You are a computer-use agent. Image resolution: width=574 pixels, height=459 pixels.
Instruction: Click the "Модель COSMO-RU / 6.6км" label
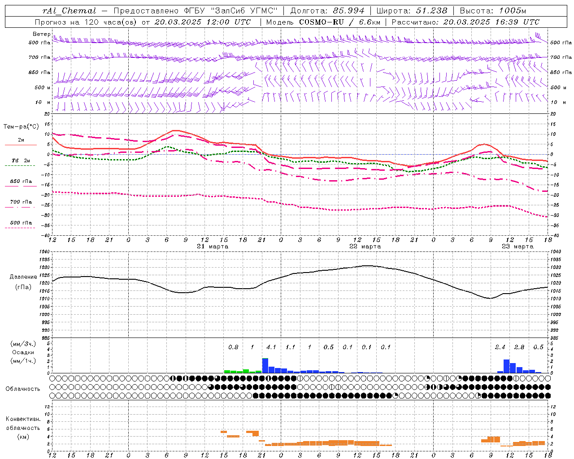[x=323, y=22]
